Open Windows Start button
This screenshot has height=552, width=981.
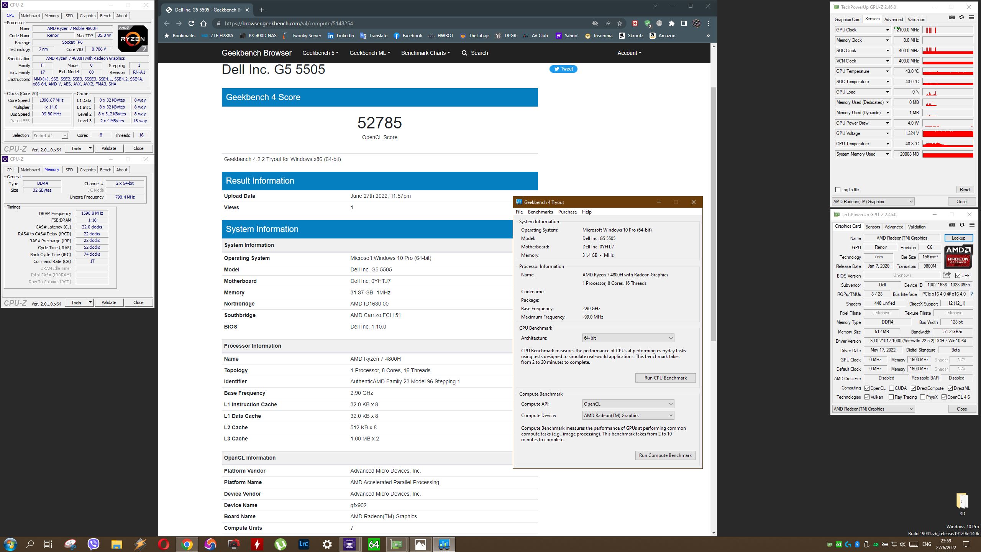pos(10,544)
